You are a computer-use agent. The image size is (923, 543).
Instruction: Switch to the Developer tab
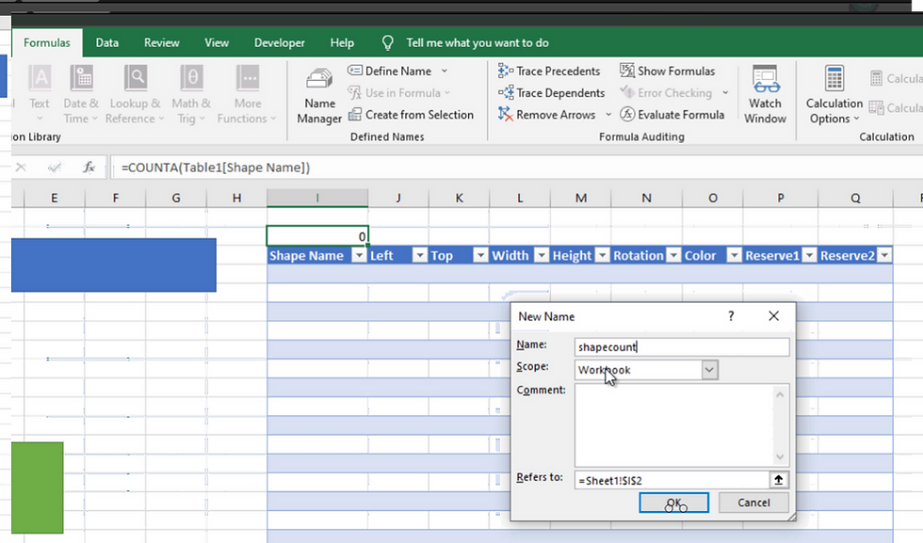[x=279, y=42]
